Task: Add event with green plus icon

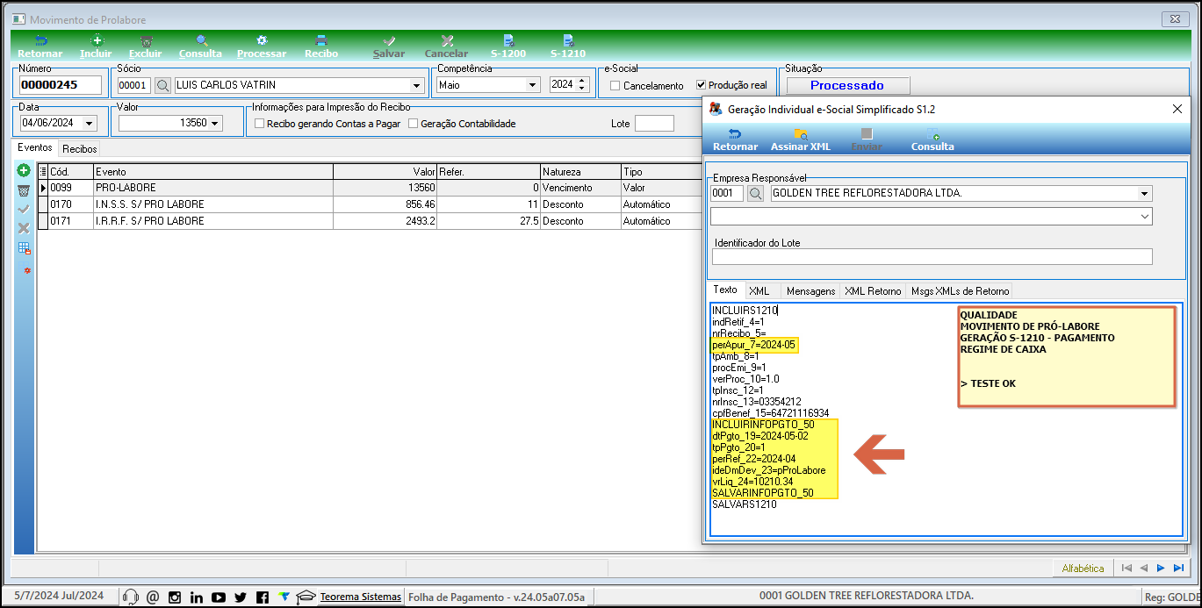Action: (x=24, y=170)
